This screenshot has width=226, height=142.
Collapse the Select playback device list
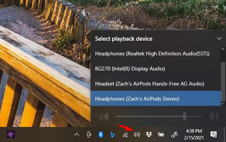coord(219,39)
